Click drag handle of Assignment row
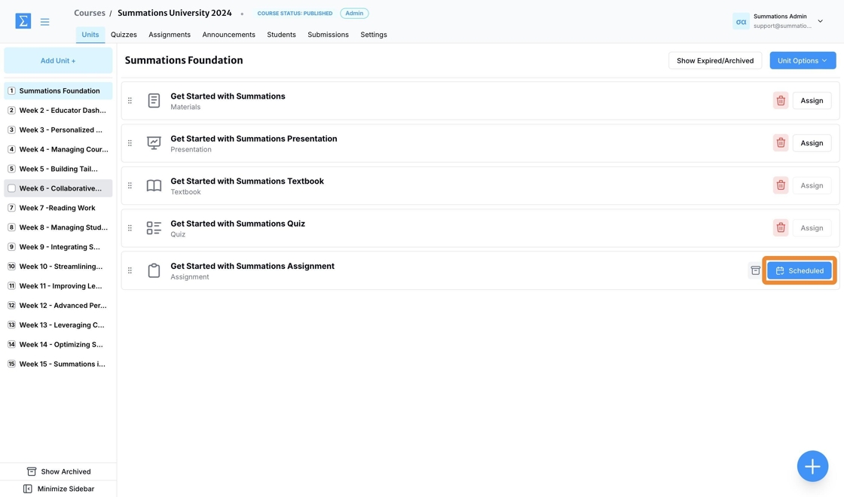Image resolution: width=844 pixels, height=497 pixels. [130, 270]
